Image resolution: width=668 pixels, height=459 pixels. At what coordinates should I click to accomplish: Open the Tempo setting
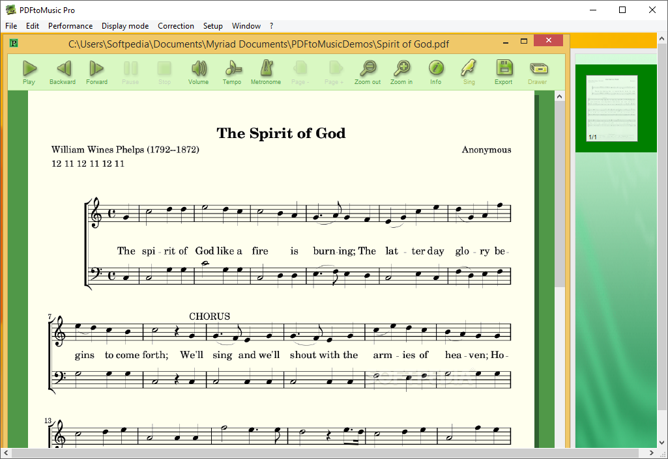coord(232,72)
